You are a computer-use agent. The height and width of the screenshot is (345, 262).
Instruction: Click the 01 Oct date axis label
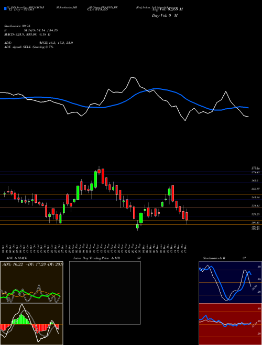click(3, 249)
